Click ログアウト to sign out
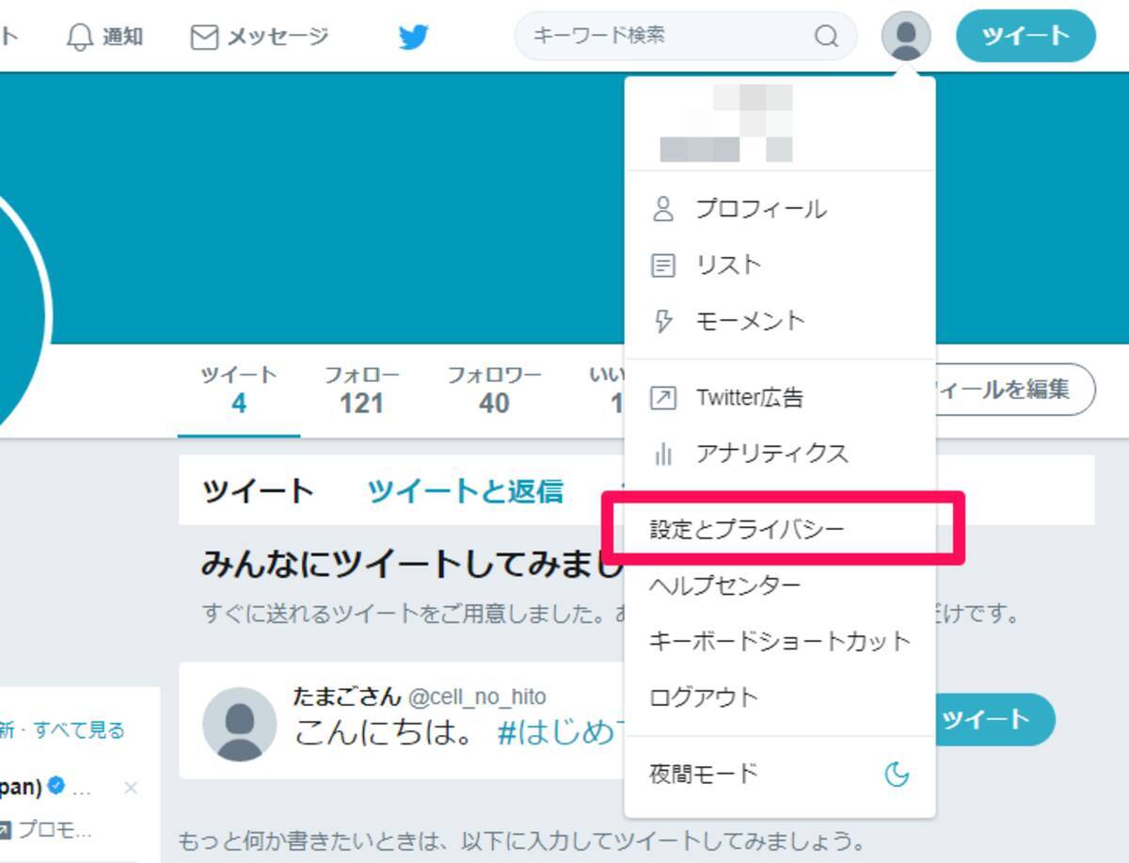The image size is (1129, 863). pyautogui.click(x=703, y=698)
